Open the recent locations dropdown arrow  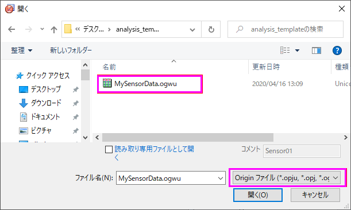pyautogui.click(x=42, y=29)
